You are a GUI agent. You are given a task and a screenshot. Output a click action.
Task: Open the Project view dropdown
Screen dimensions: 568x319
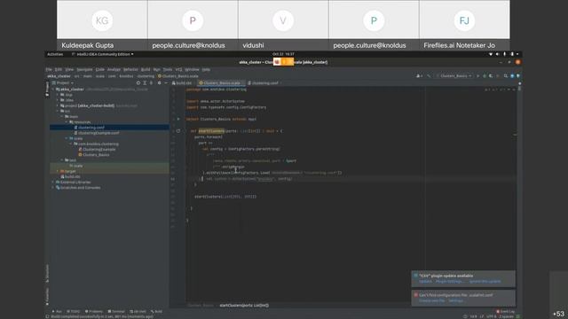[63, 83]
